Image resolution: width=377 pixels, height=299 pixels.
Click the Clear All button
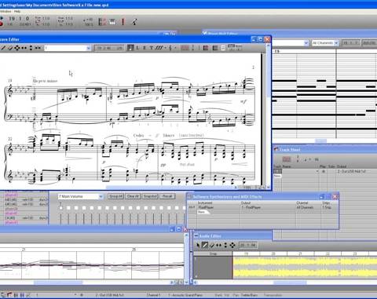click(133, 196)
